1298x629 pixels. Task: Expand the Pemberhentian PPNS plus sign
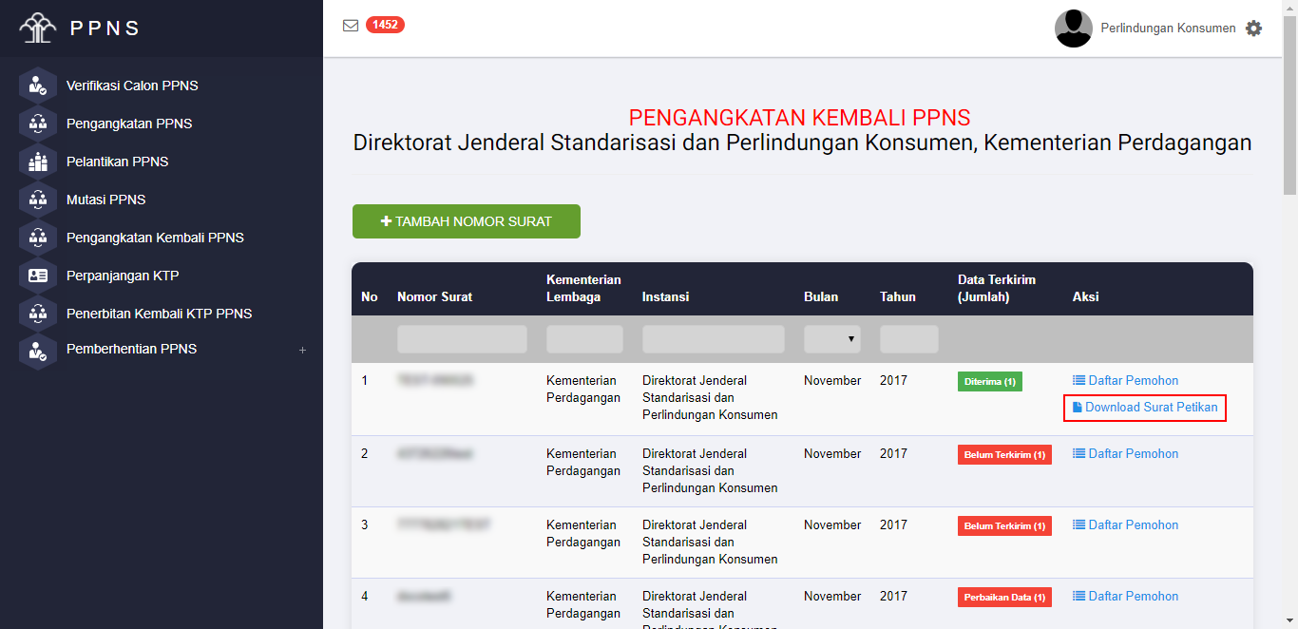[302, 350]
